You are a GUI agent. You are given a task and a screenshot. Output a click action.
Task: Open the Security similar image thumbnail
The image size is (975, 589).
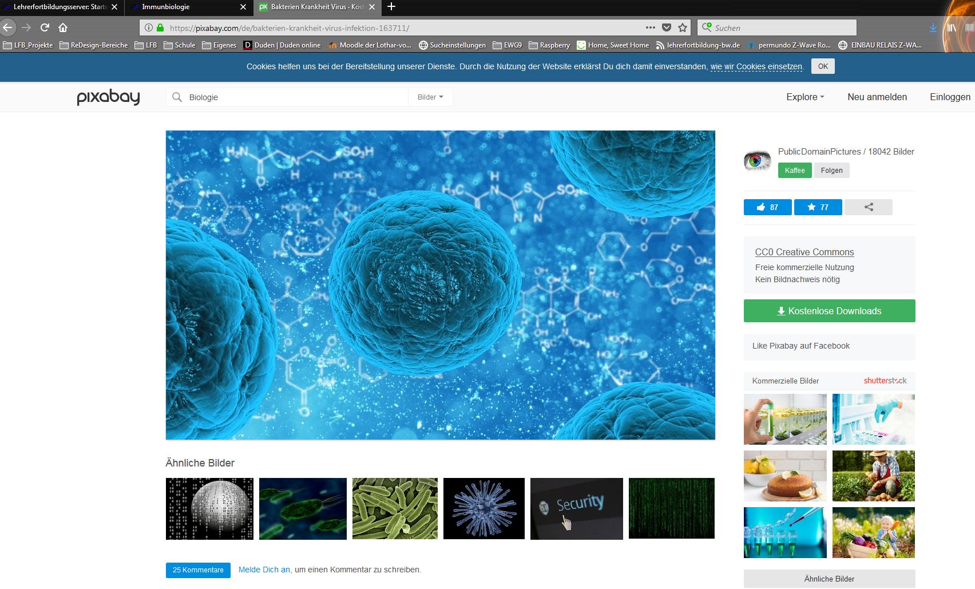click(x=577, y=509)
